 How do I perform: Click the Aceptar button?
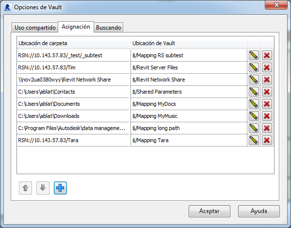[x=210, y=211]
